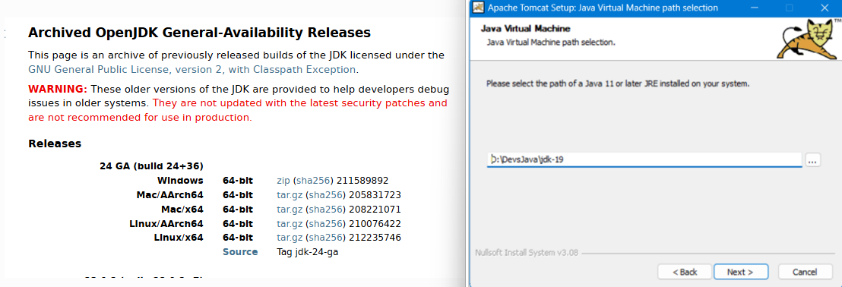
Task: Open the browse (...) button for JRE path
Action: pos(812,159)
